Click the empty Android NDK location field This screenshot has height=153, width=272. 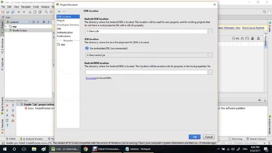(146, 72)
